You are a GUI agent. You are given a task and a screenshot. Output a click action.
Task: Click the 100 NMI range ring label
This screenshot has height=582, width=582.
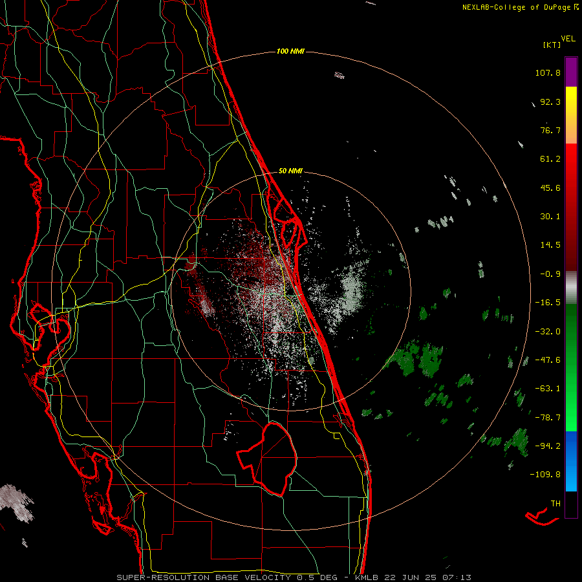pos(290,51)
